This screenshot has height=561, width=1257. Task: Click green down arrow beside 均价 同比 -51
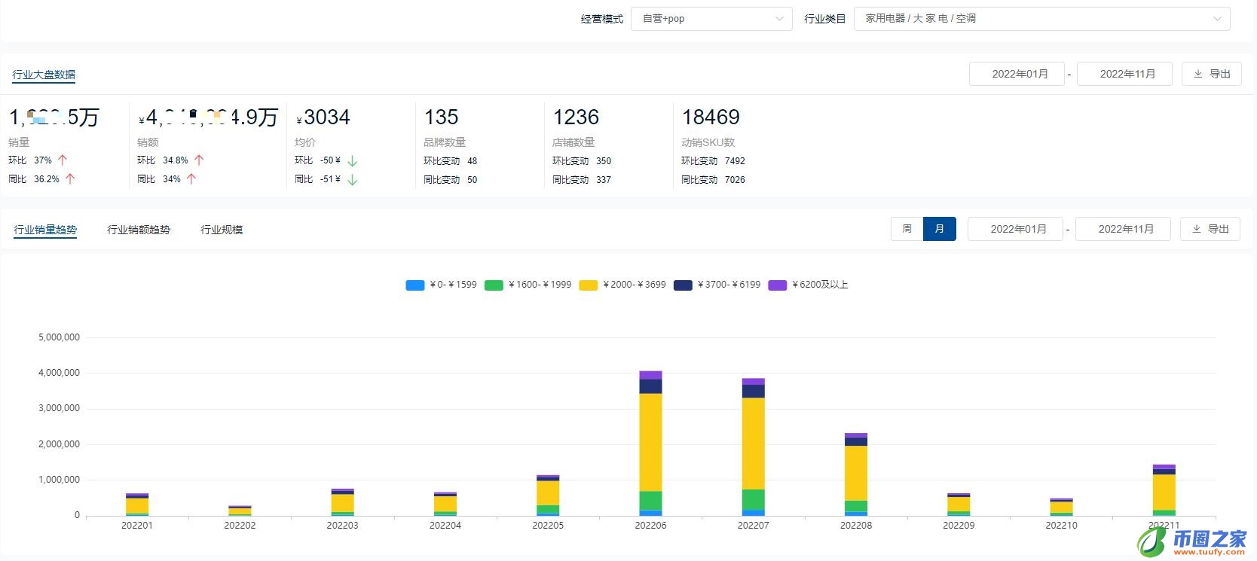click(352, 180)
